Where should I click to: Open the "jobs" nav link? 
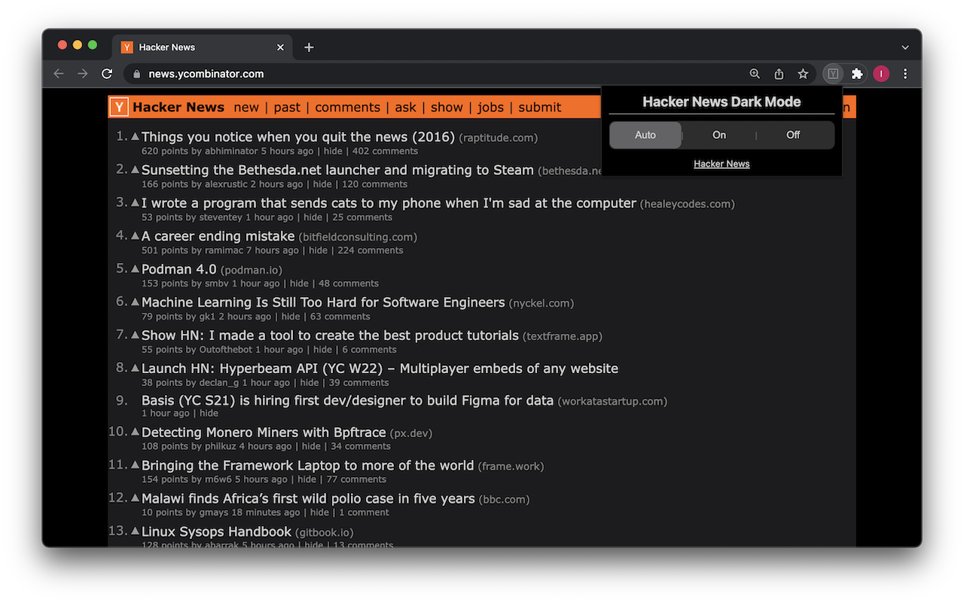490,107
